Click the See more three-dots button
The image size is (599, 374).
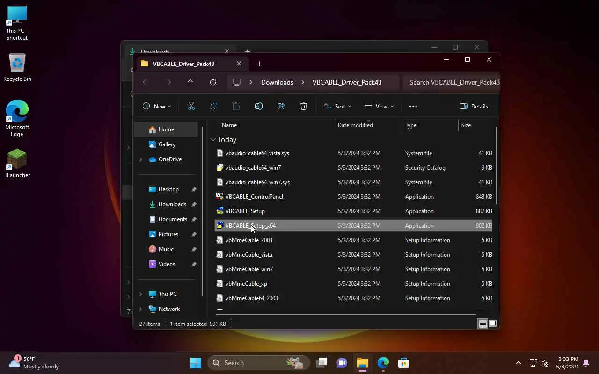[413, 106]
